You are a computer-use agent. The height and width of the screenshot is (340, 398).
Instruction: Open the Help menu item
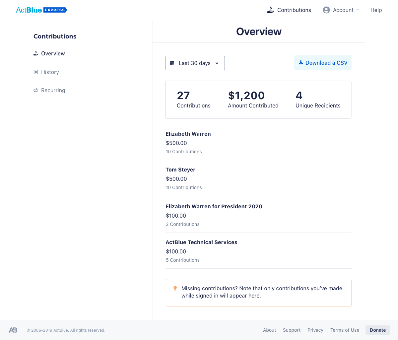[376, 10]
